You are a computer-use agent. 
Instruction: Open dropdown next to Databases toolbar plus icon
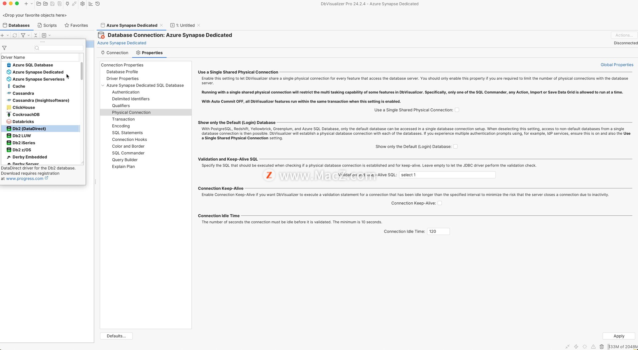click(8, 35)
